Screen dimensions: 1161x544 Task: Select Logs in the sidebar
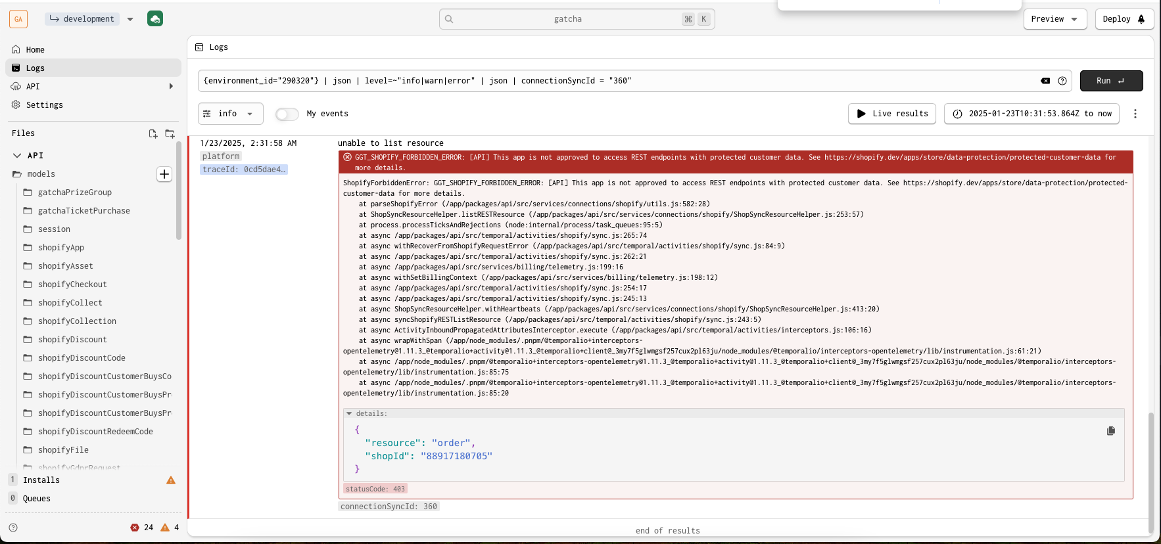coord(93,68)
